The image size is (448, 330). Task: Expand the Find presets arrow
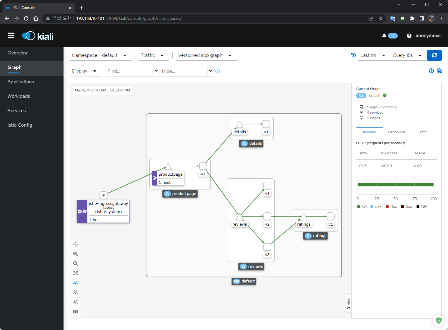[x=156, y=71]
